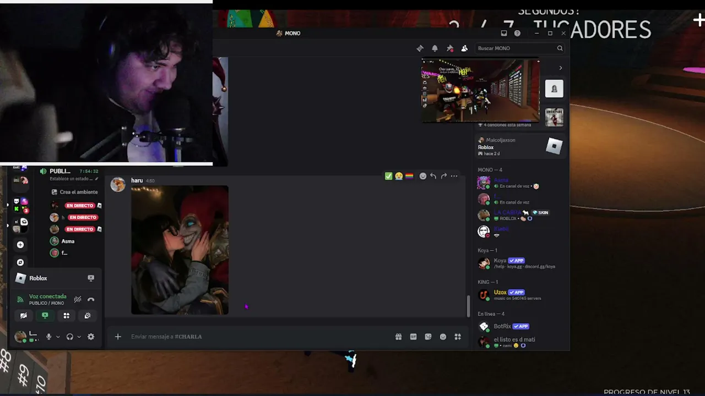Screen dimensions: 705x396
Task: Open the Discord inbox icon
Action: click(503, 33)
